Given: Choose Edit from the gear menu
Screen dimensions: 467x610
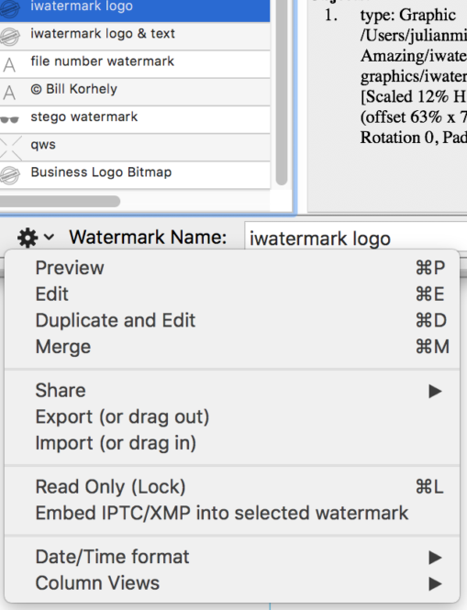Looking at the screenshot, I should click(x=232, y=294).
